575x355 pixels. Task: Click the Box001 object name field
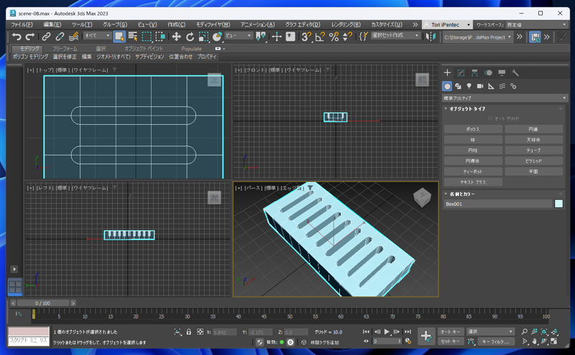click(498, 204)
